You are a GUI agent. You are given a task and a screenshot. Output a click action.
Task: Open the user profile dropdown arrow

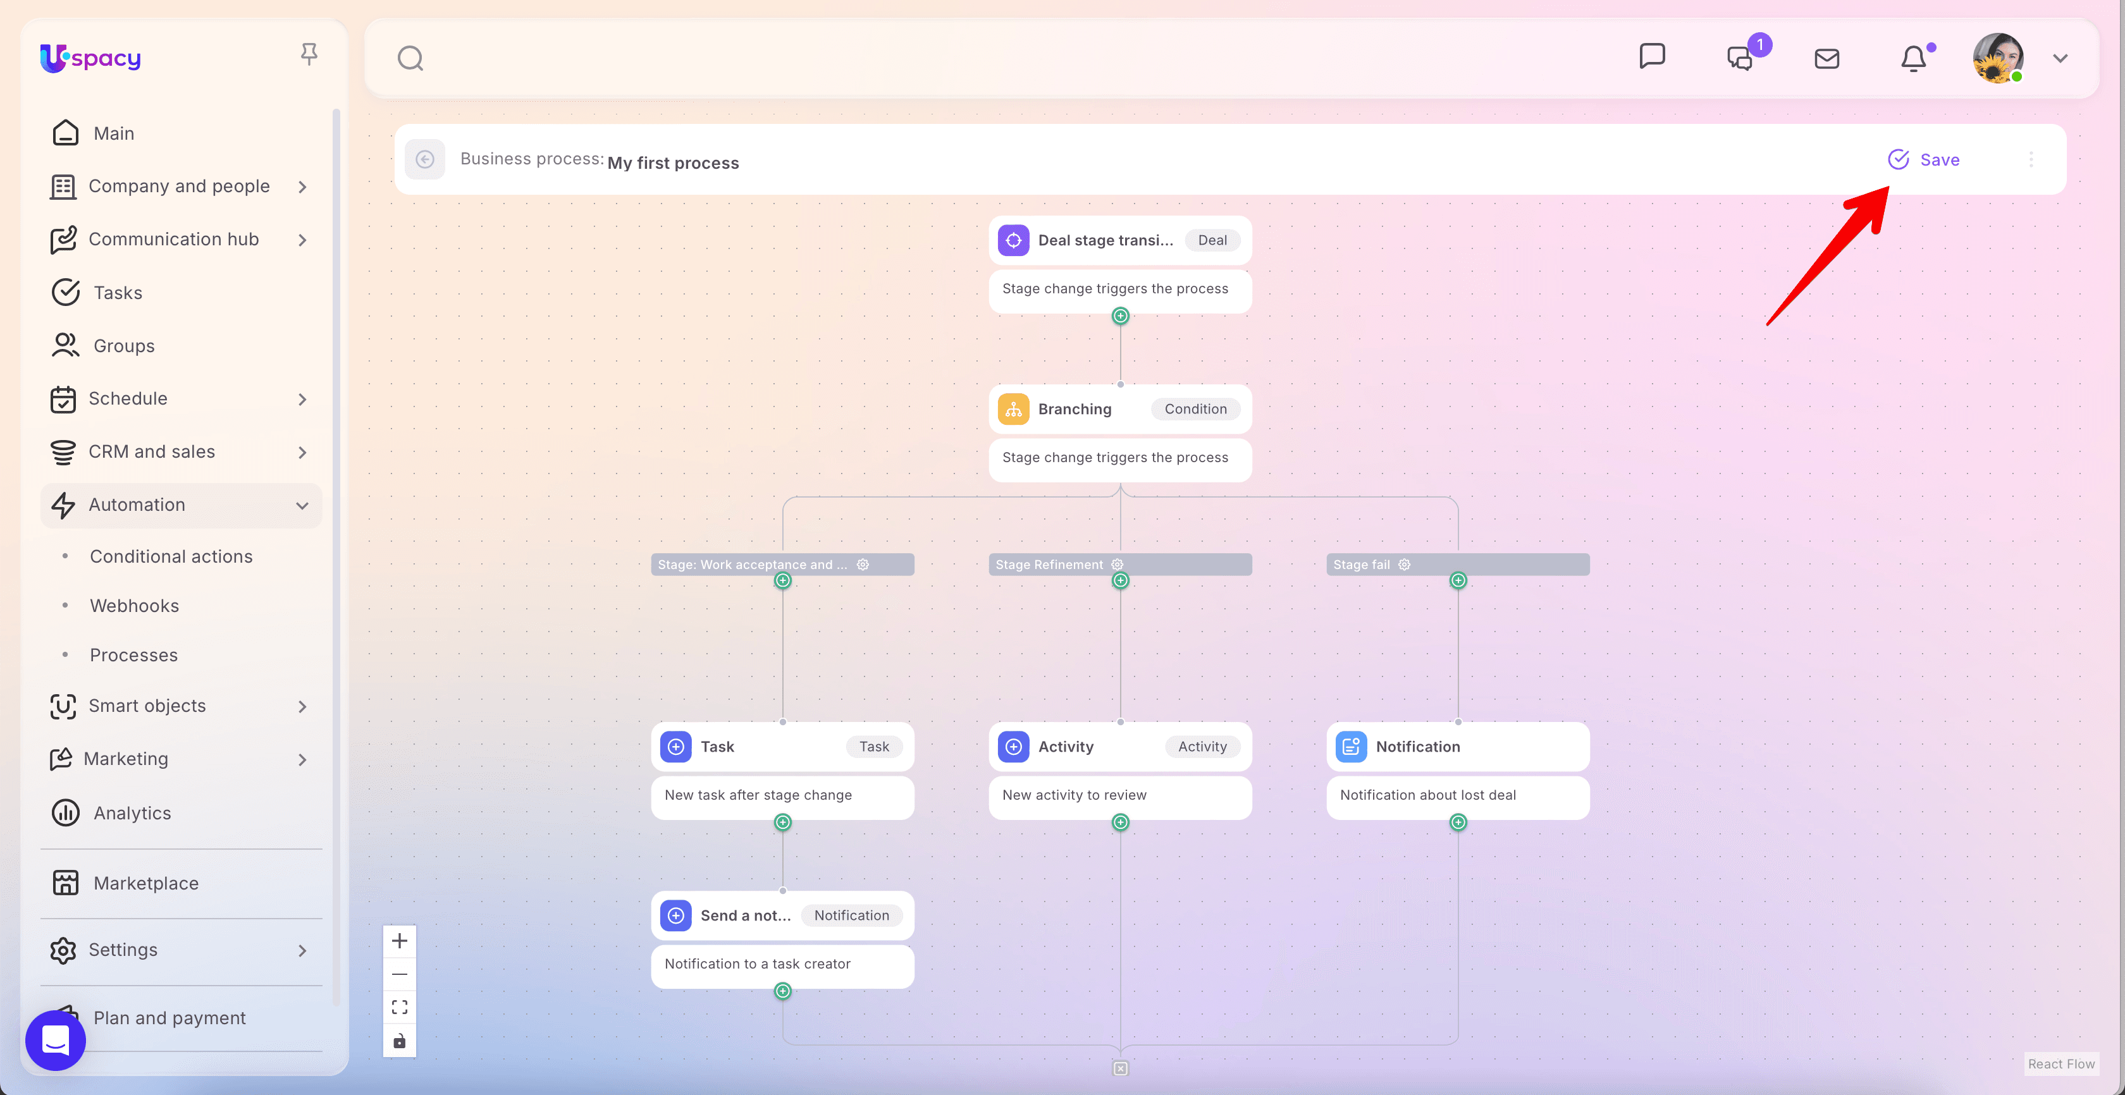2060,59
